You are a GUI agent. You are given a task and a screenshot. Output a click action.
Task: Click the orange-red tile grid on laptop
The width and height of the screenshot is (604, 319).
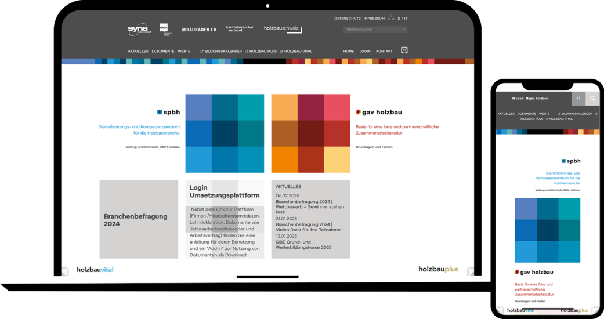(310, 133)
